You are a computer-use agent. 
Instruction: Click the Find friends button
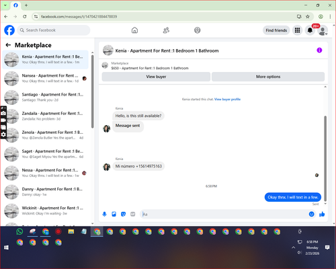tap(276, 30)
